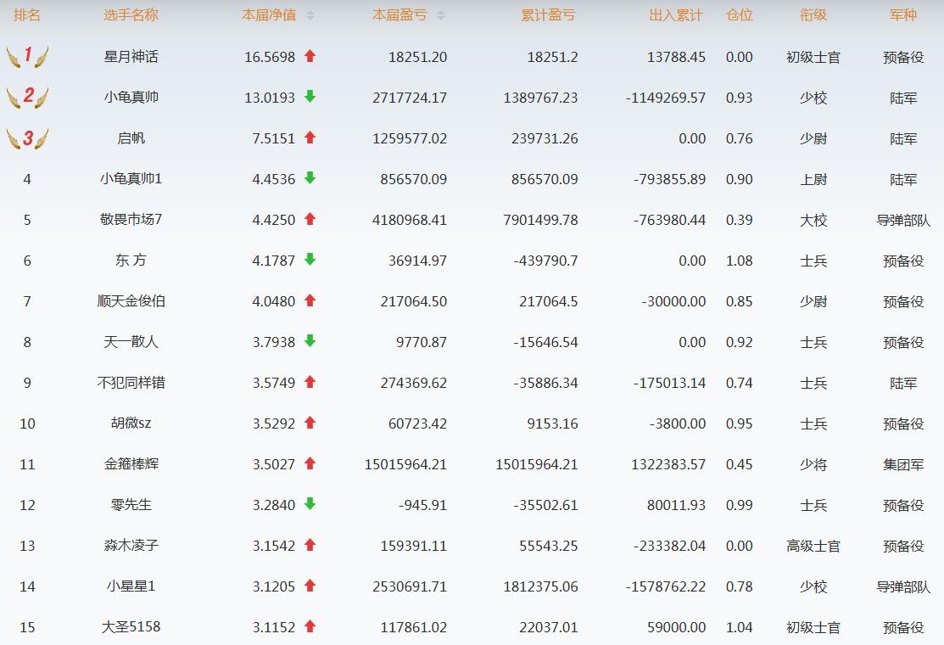Sort by 本届净值 using its sort arrows

310,15
